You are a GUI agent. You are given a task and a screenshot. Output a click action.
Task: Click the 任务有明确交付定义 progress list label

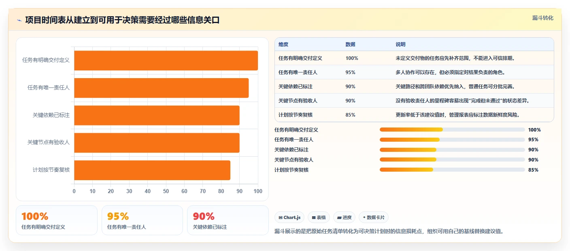pyautogui.click(x=296, y=130)
